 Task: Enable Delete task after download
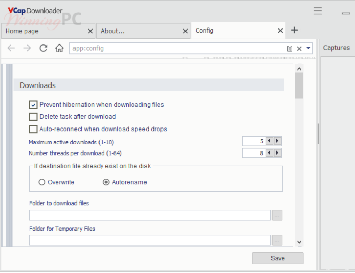[x=33, y=117]
